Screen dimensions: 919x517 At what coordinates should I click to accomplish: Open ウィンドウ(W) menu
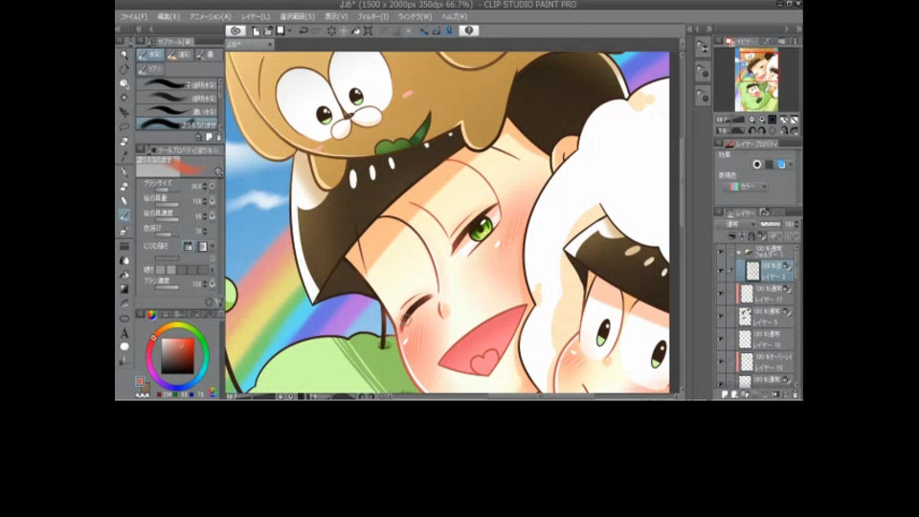pyautogui.click(x=415, y=16)
